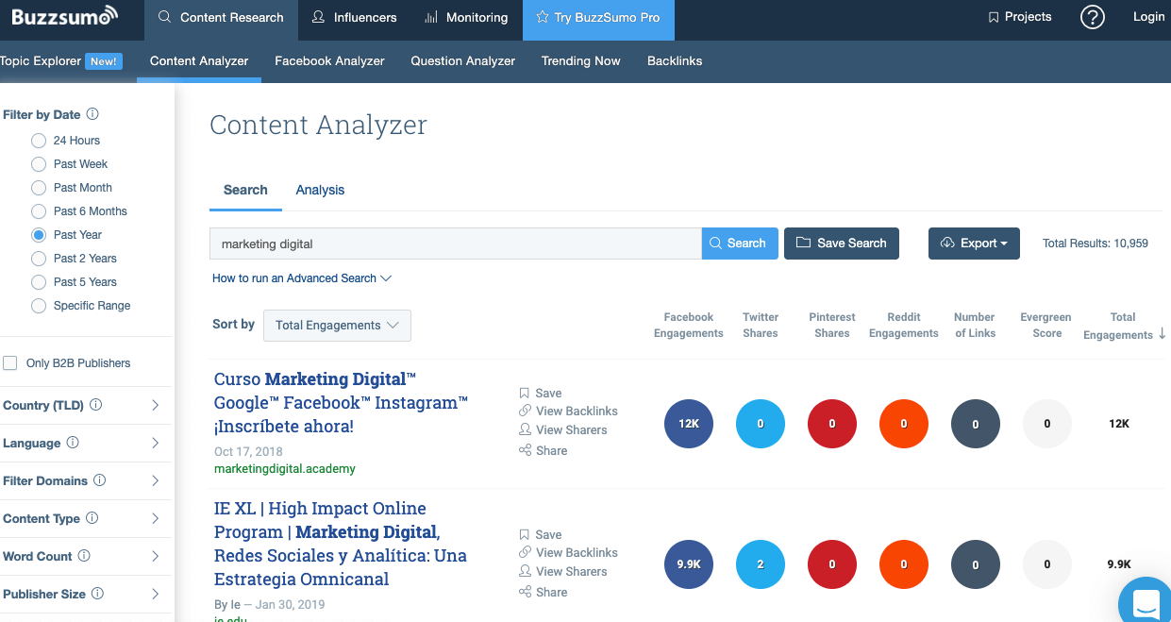
Task: Open the chat support bubble
Action: (x=1144, y=602)
